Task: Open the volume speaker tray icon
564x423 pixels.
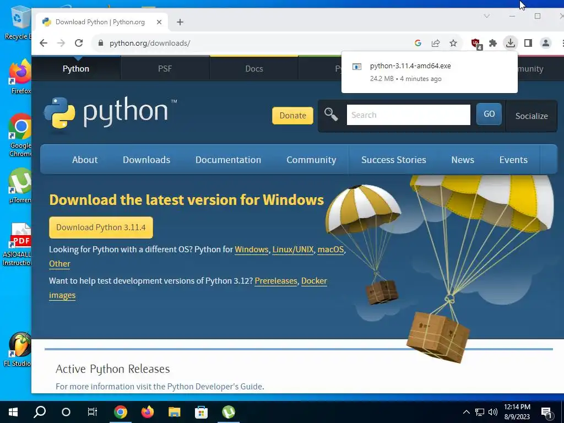Action: [x=493, y=412]
